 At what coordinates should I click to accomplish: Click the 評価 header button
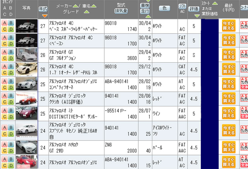(194, 9)
